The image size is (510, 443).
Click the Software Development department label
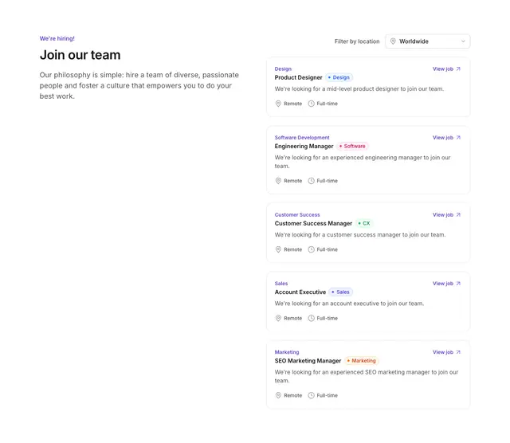click(302, 138)
